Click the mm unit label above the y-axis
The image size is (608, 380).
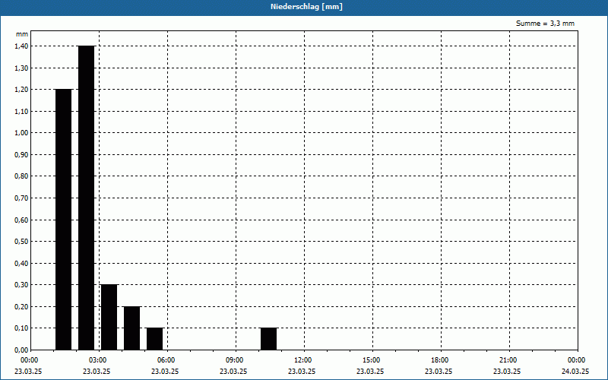click(x=22, y=34)
